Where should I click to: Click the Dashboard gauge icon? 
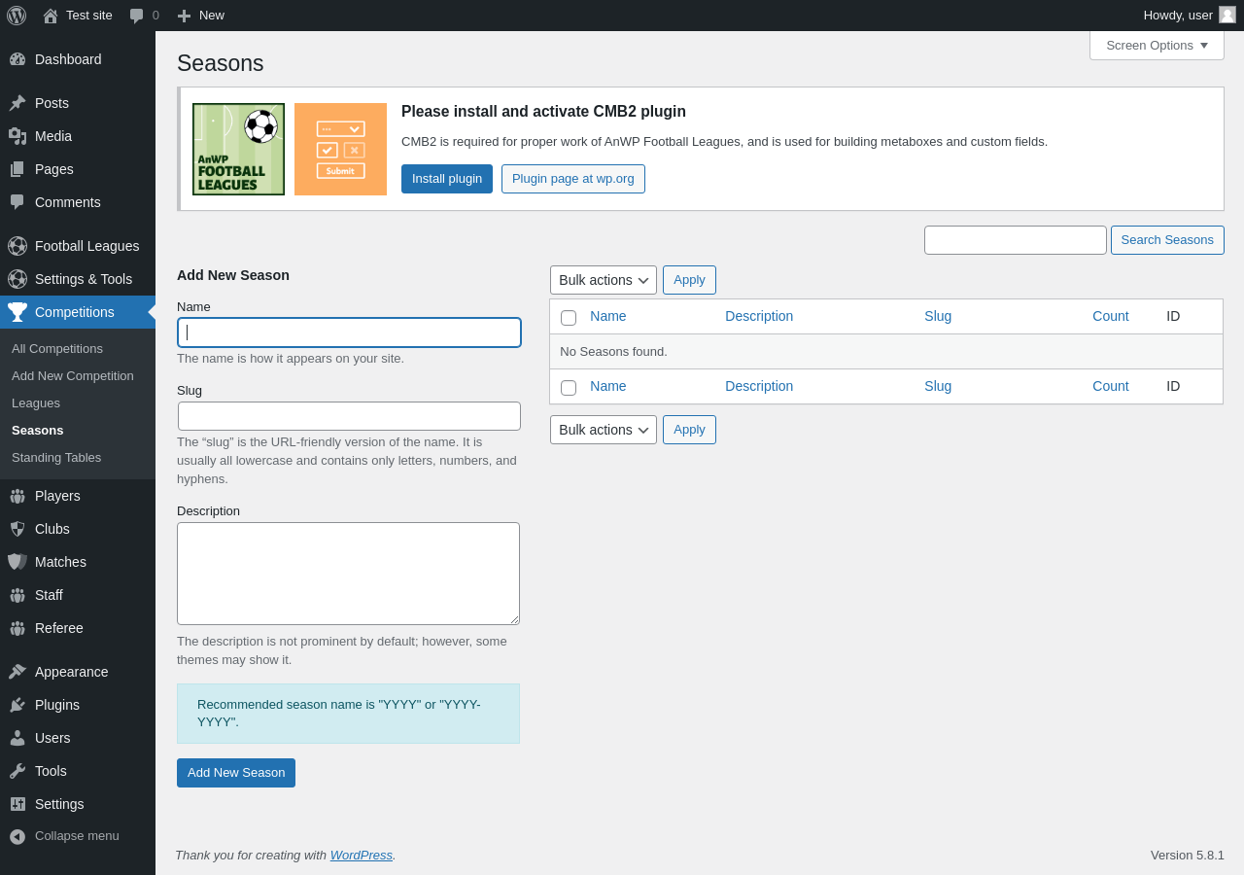17,59
